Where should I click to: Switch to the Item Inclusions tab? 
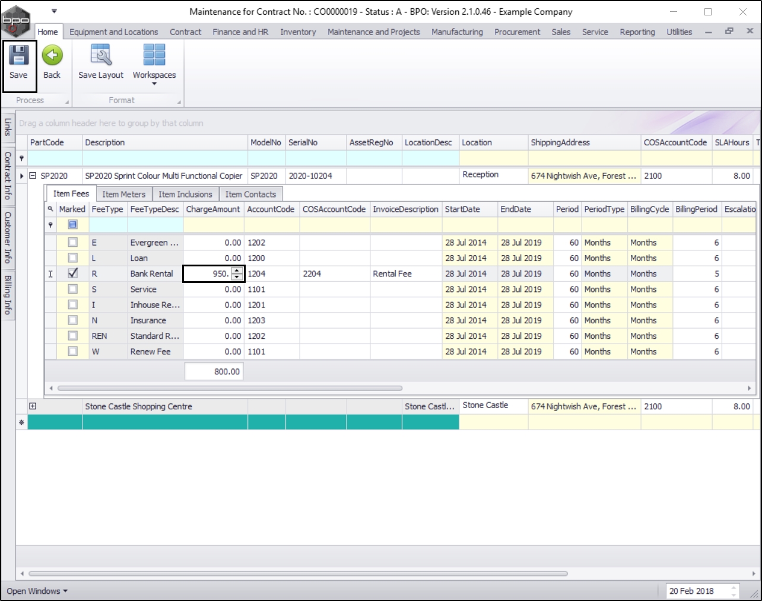[185, 194]
